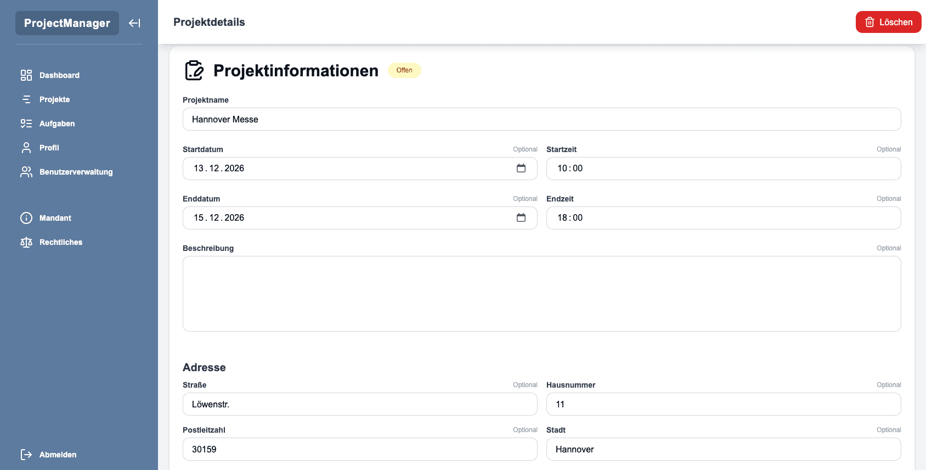Click the Benutzerverwaltung users icon
Screen dimensions: 926x470
tap(26, 172)
